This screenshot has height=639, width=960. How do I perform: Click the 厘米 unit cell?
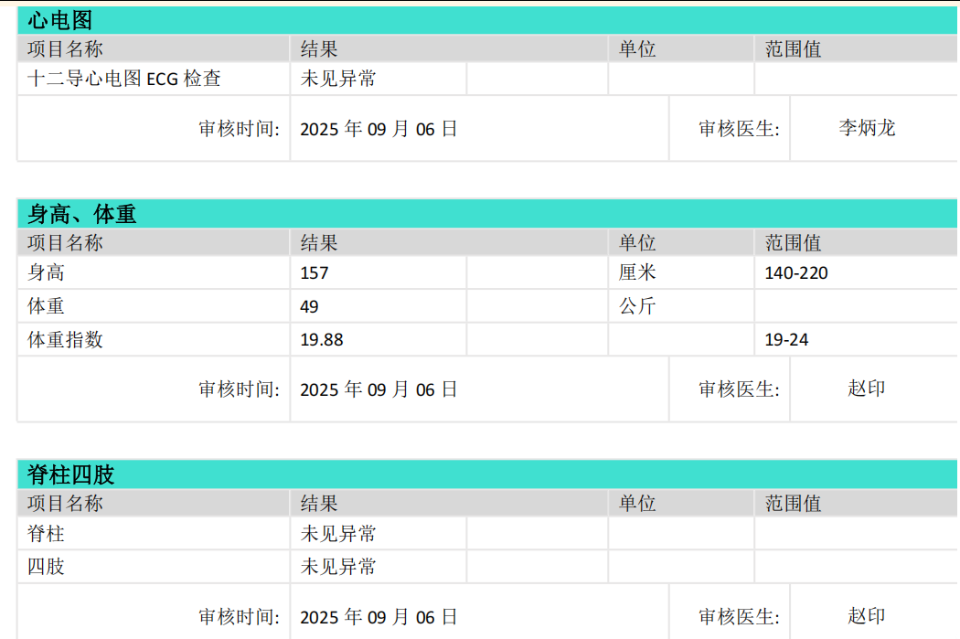click(637, 273)
